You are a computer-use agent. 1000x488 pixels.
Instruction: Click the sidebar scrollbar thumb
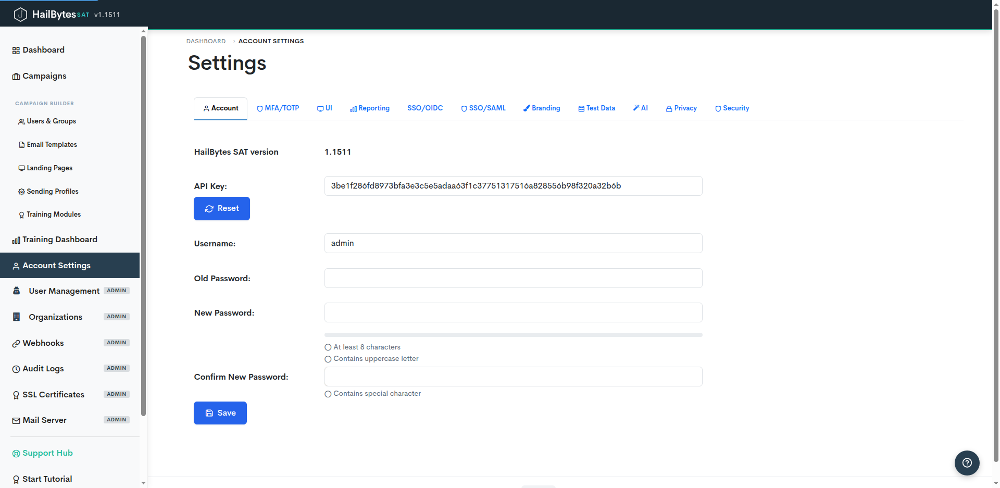(x=144, y=226)
